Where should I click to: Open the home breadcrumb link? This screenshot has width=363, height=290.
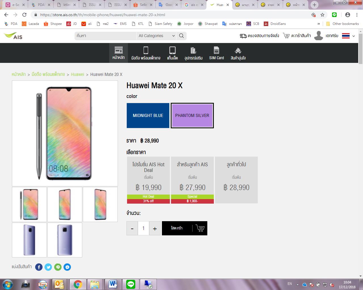(x=19, y=74)
